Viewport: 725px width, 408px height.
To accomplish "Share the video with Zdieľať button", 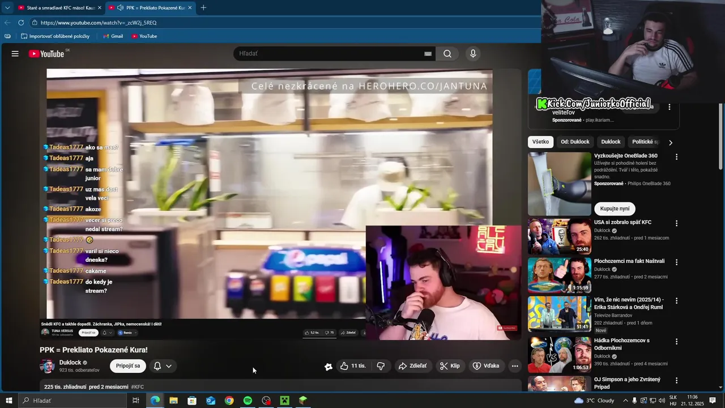I will 413,366.
